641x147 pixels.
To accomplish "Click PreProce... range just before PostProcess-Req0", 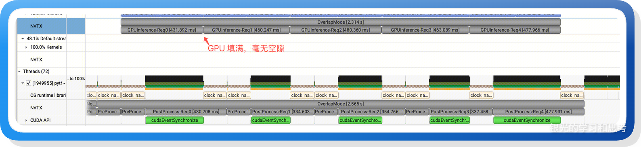I will point(133,112).
